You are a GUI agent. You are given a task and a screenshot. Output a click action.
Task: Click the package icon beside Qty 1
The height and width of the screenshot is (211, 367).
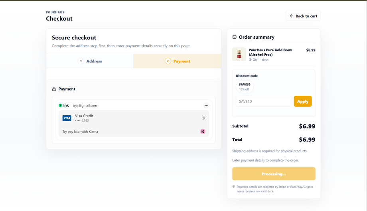coord(250,60)
